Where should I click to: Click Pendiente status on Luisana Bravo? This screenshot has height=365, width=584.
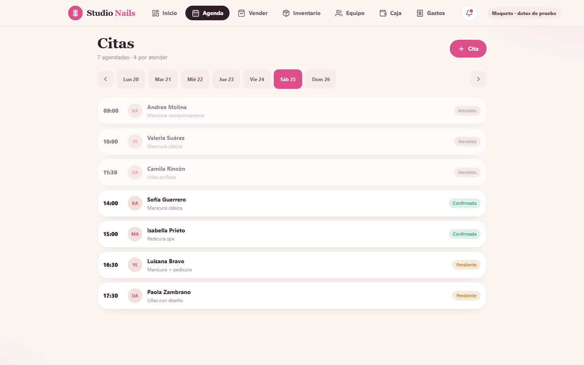(x=466, y=265)
